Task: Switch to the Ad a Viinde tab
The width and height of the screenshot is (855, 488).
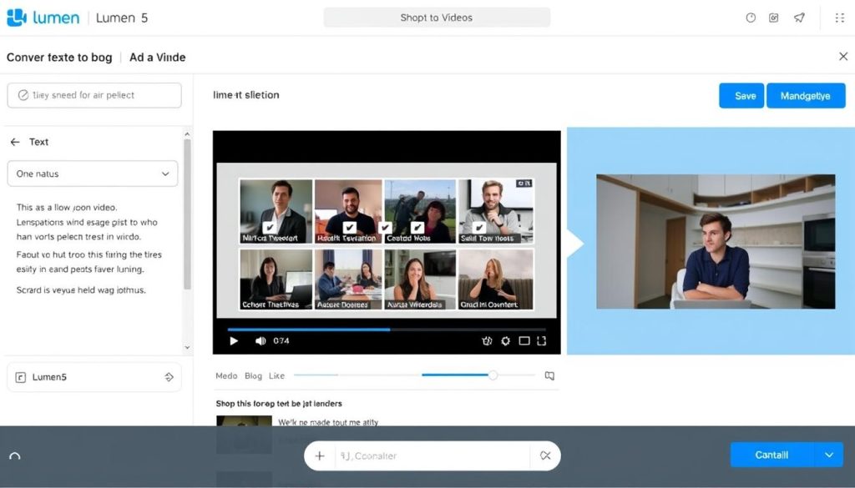Action: pos(157,58)
